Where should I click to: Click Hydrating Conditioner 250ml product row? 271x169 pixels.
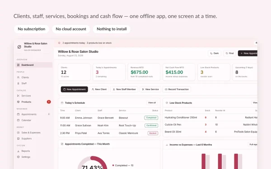pos(210,118)
